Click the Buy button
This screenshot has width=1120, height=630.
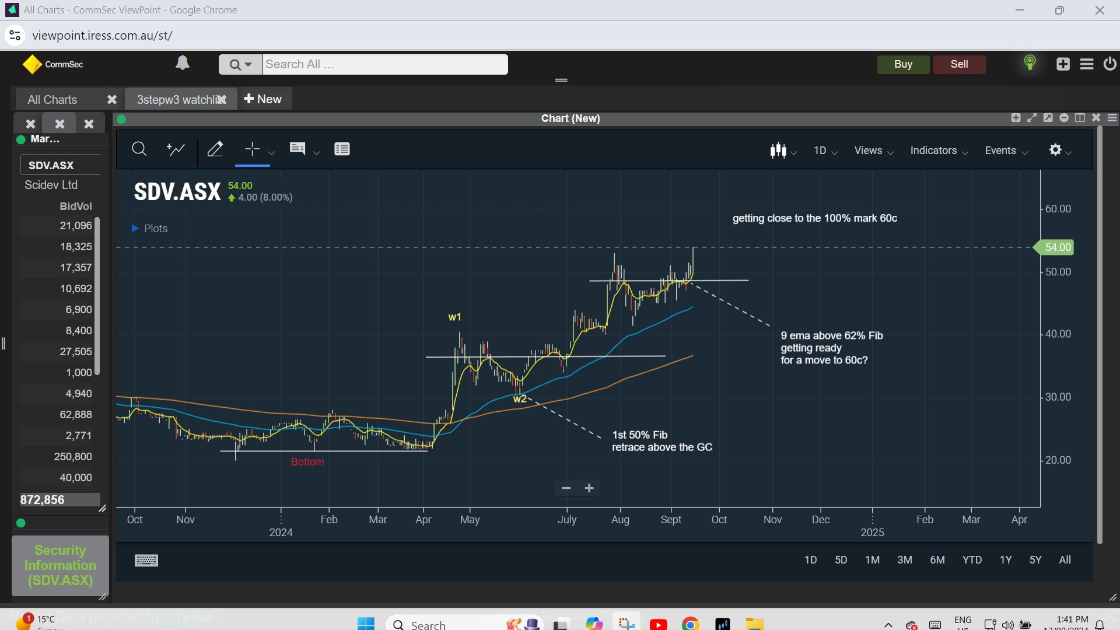(903, 64)
